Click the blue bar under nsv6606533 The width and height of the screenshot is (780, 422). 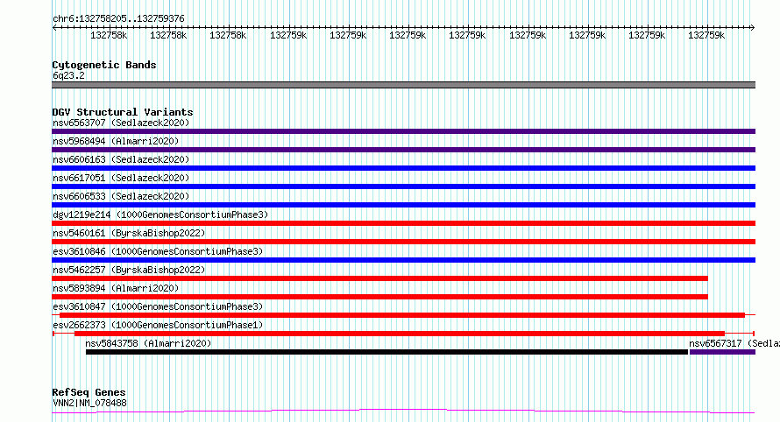403,205
